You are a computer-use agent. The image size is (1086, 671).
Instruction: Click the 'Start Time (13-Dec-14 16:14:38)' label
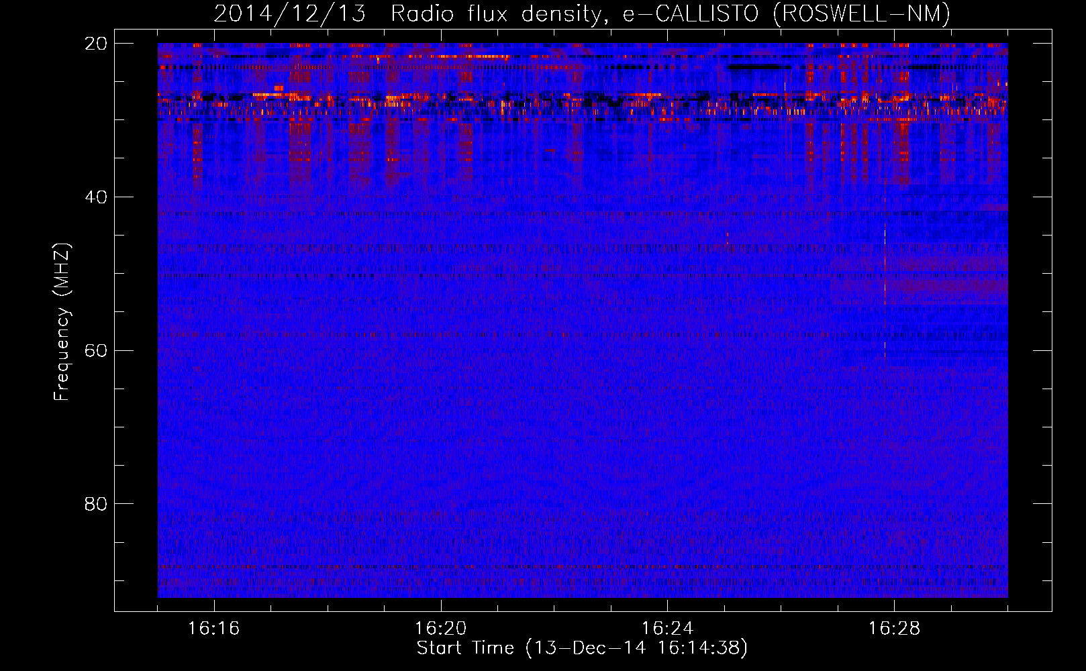[582, 648]
